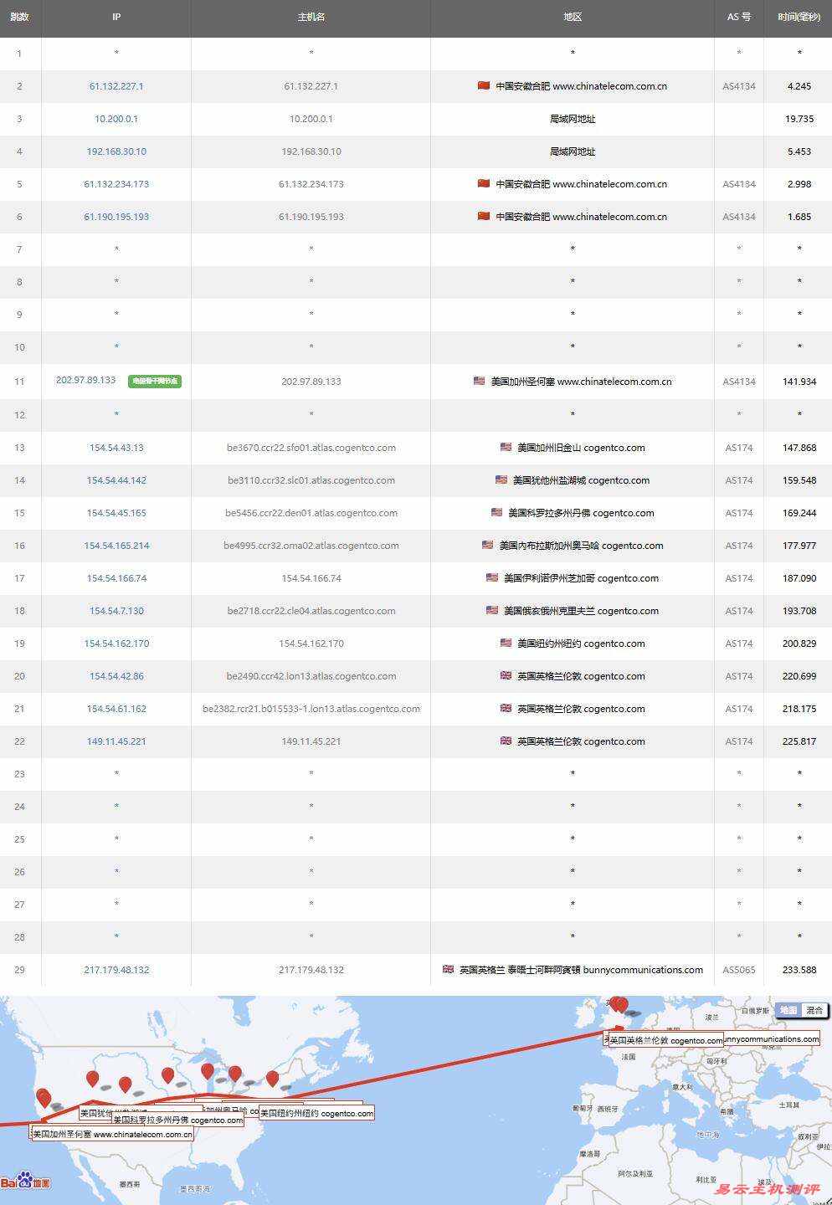Viewport: 832px width, 1205px height.
Task: Click the UK flag in the 154.54.42.86 row
Action: tap(506, 675)
